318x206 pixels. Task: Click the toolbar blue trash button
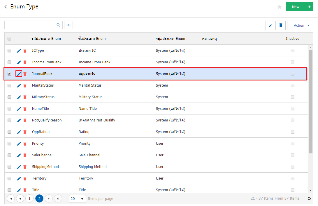[281, 26]
